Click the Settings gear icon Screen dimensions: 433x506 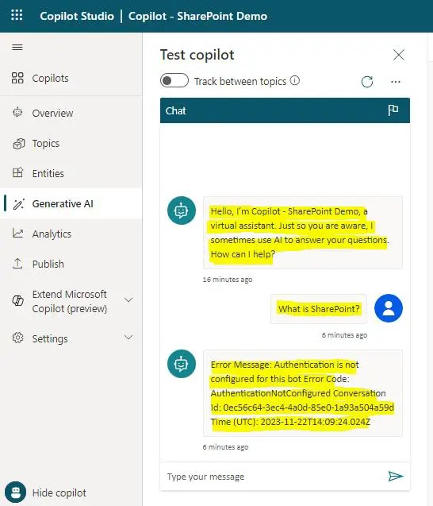coord(17,338)
